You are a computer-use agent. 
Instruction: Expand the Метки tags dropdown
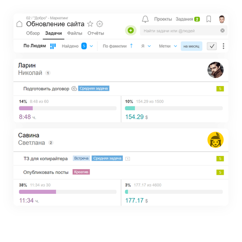pos(175,46)
